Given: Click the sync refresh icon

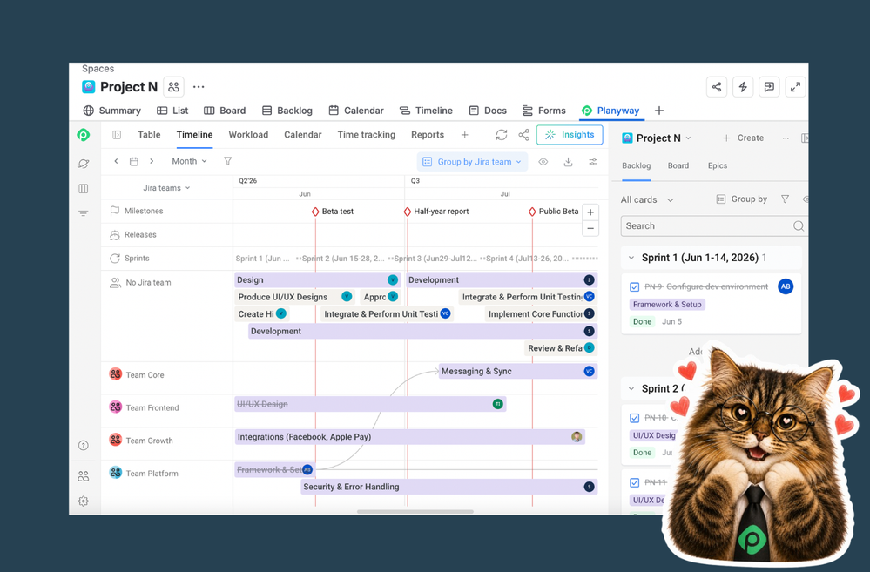Looking at the screenshot, I should pos(502,135).
